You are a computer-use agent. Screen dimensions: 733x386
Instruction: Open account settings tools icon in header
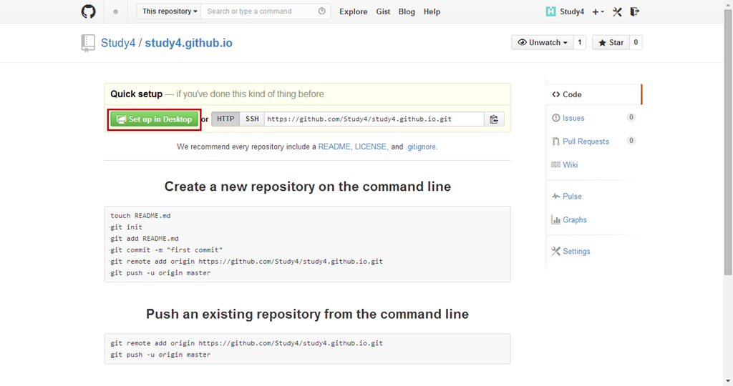click(617, 11)
